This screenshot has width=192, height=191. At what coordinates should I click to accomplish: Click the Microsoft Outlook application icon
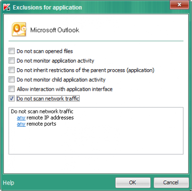19,29
